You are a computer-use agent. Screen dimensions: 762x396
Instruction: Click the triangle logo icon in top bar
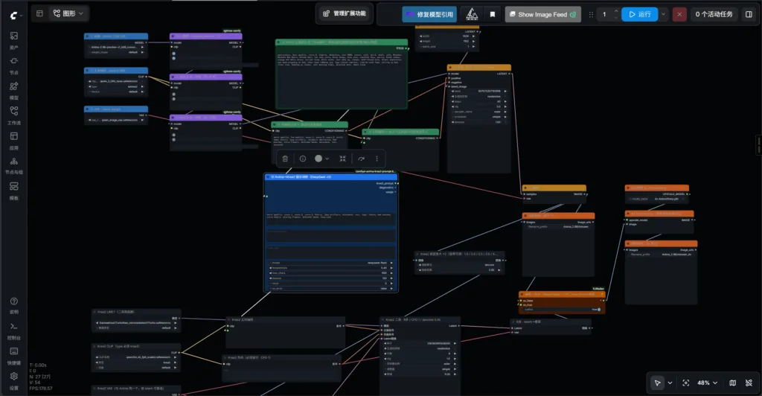click(x=472, y=14)
